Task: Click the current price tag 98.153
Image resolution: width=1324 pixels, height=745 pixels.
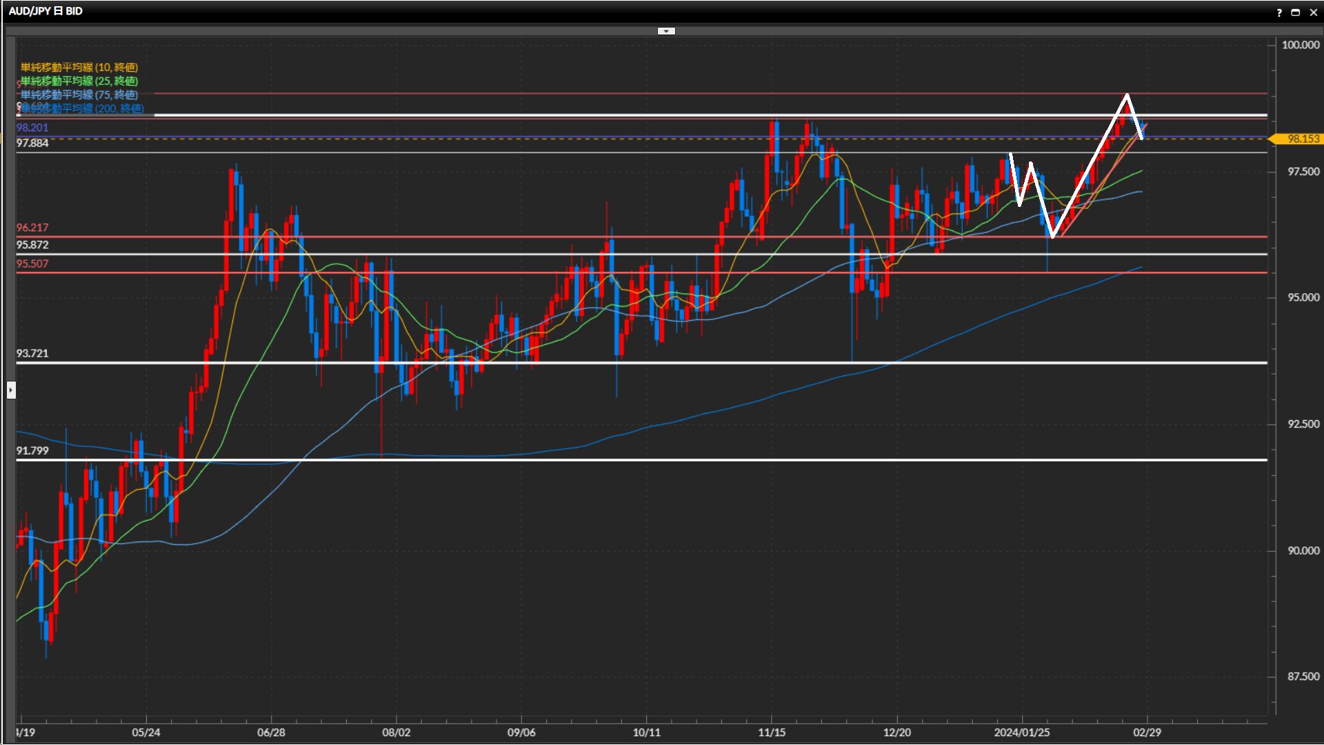Action: coord(1302,139)
